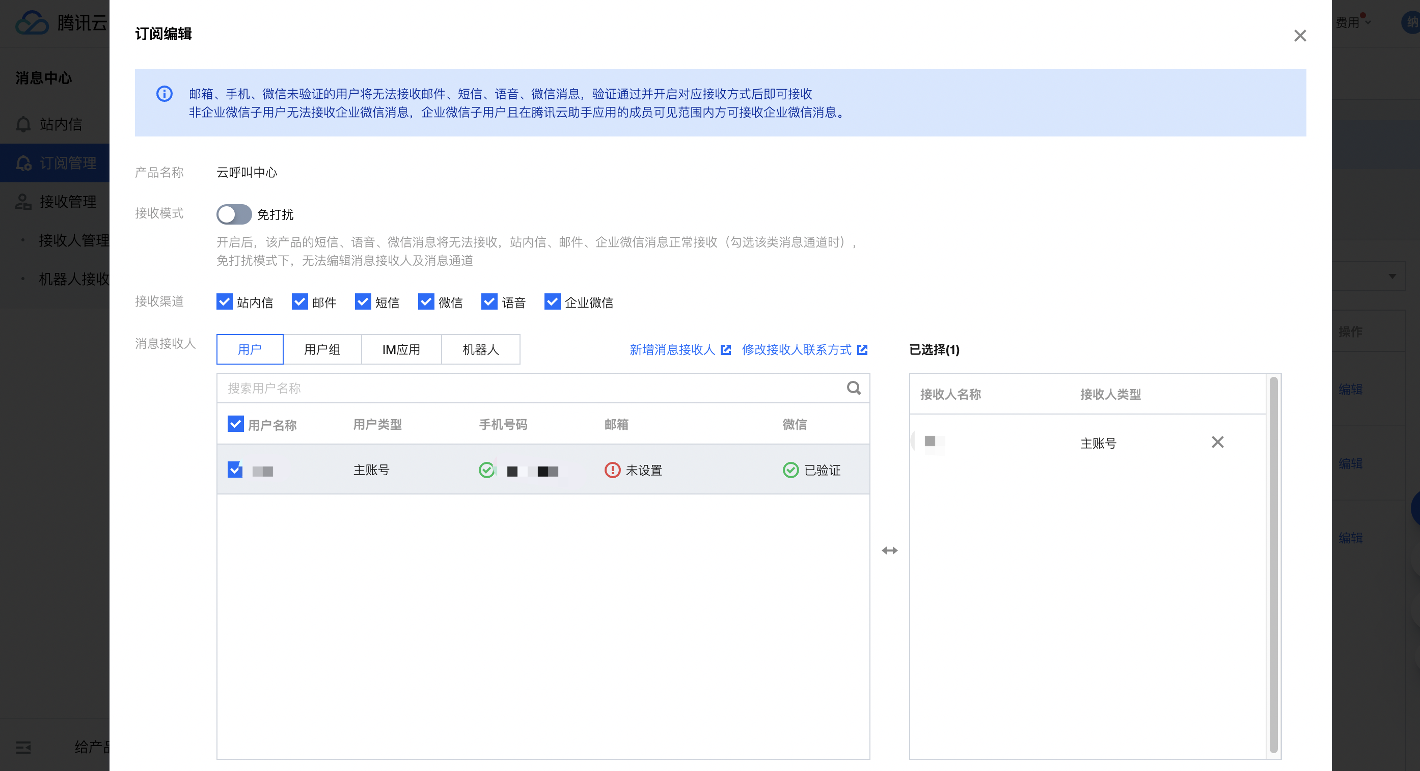The width and height of the screenshot is (1420, 771).
Task: Close the 订阅编辑 dialog
Action: tap(1300, 36)
